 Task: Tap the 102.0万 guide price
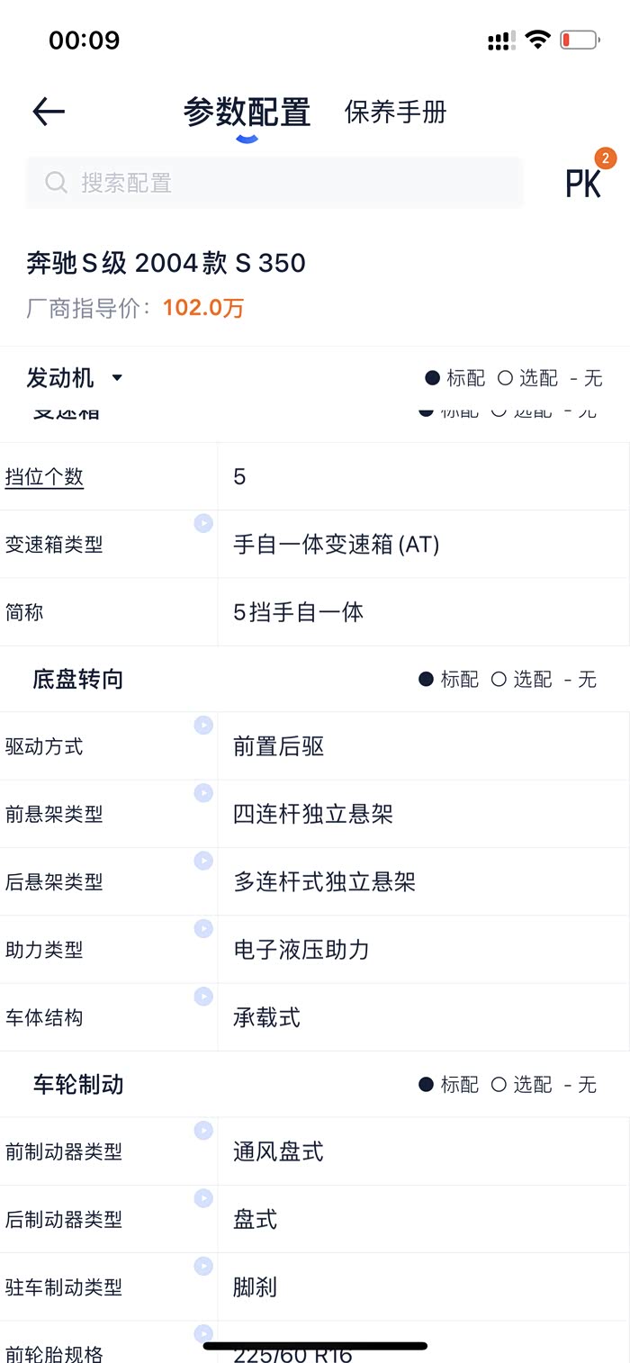pyautogui.click(x=203, y=308)
